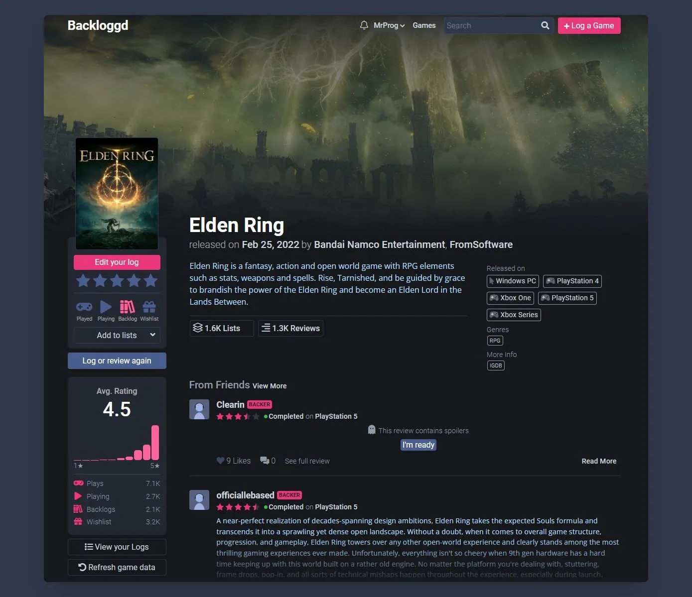Open the 1.6K Lists button
692x597 pixels.
click(221, 328)
